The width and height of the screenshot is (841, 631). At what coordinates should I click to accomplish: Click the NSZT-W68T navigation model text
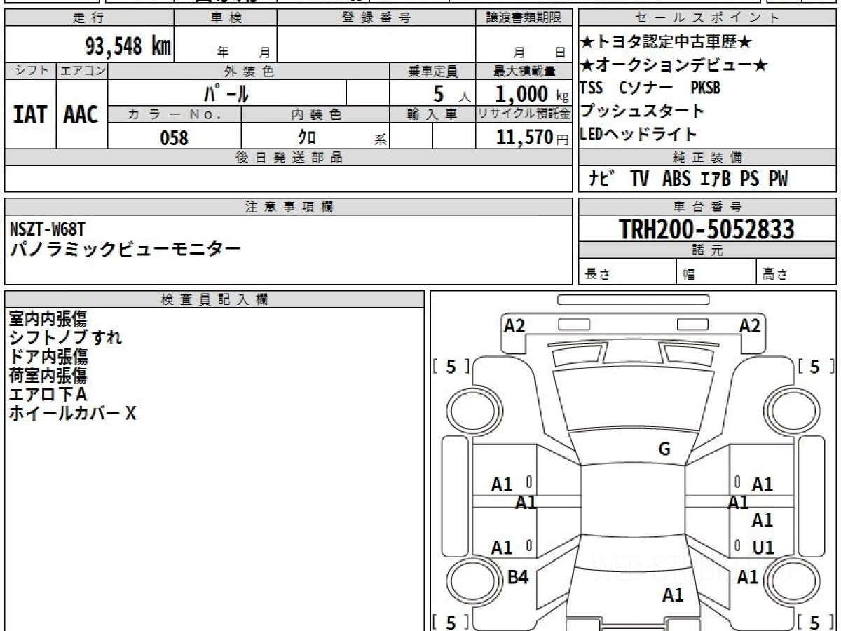pyautogui.click(x=48, y=228)
